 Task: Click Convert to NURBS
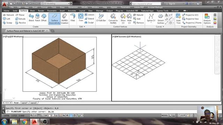(113, 19)
